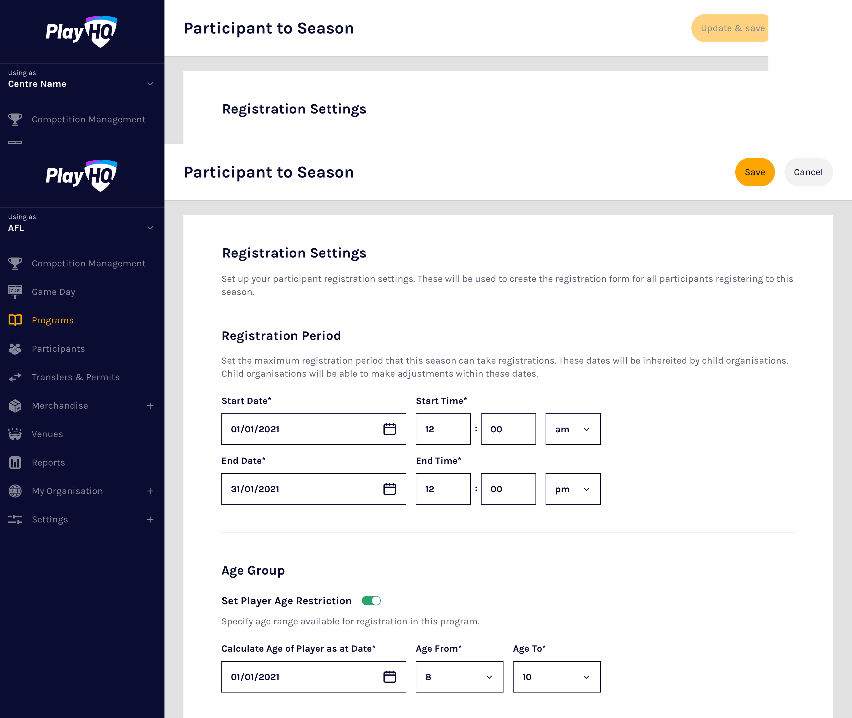Screen dimensions: 852x718
Task: Open the Age From dropdown
Action: tap(459, 677)
